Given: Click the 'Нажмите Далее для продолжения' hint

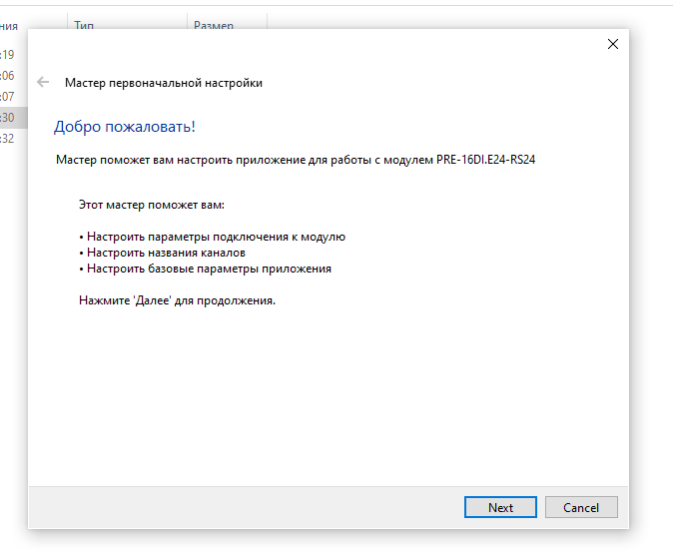Looking at the screenshot, I should pyautogui.click(x=177, y=300).
